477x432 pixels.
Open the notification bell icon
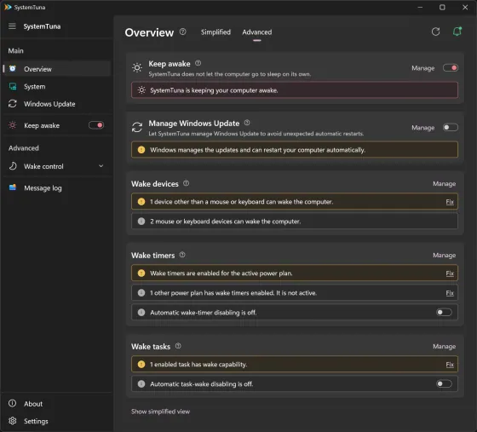[x=457, y=32]
